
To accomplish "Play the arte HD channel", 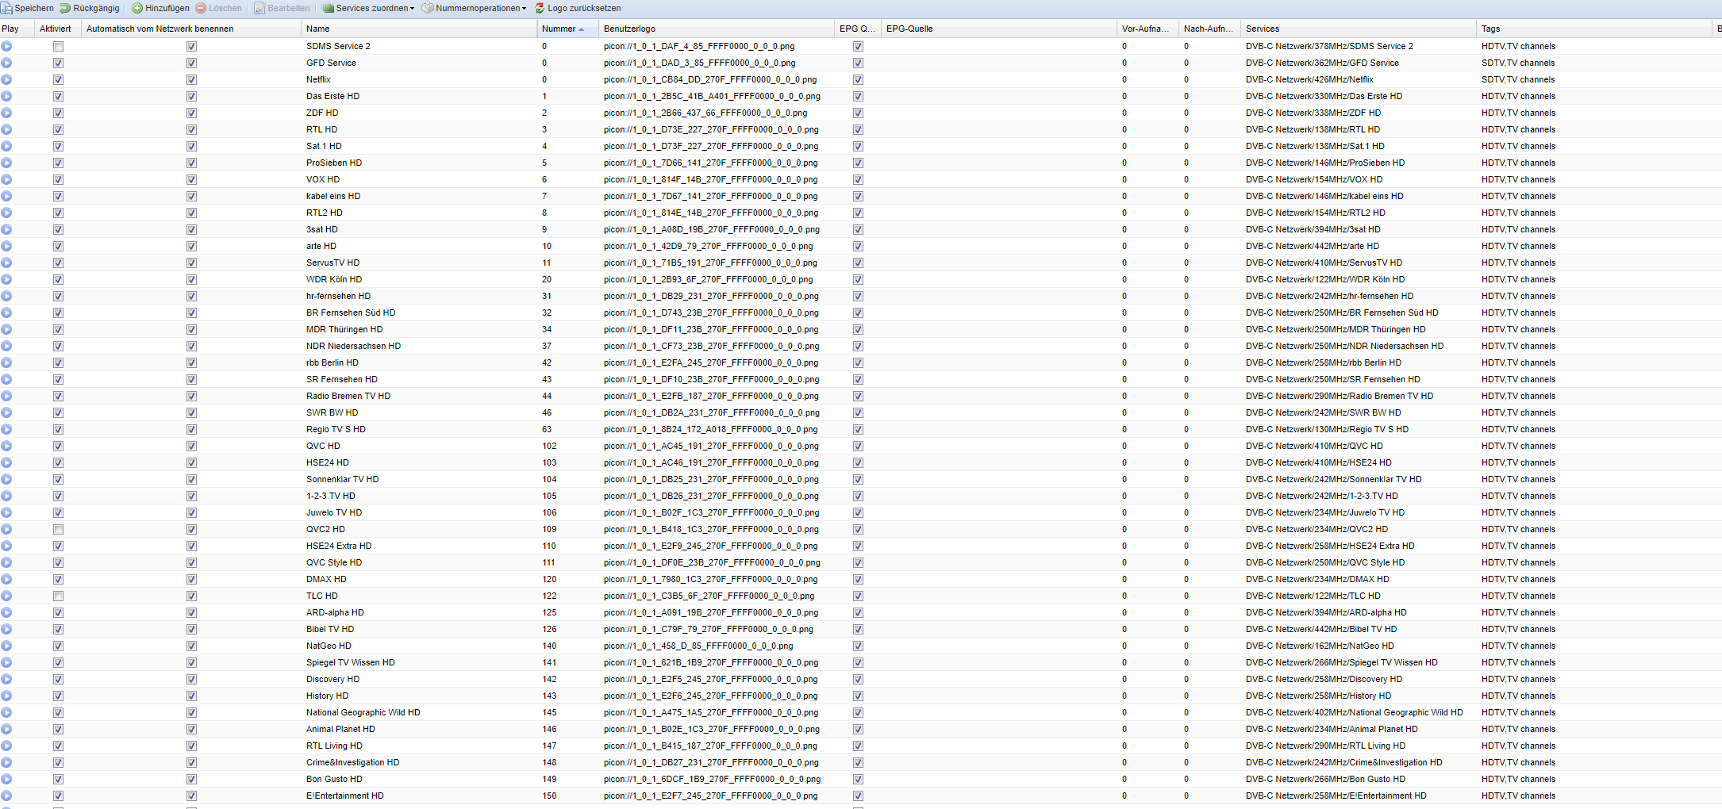I will pyautogui.click(x=6, y=246).
